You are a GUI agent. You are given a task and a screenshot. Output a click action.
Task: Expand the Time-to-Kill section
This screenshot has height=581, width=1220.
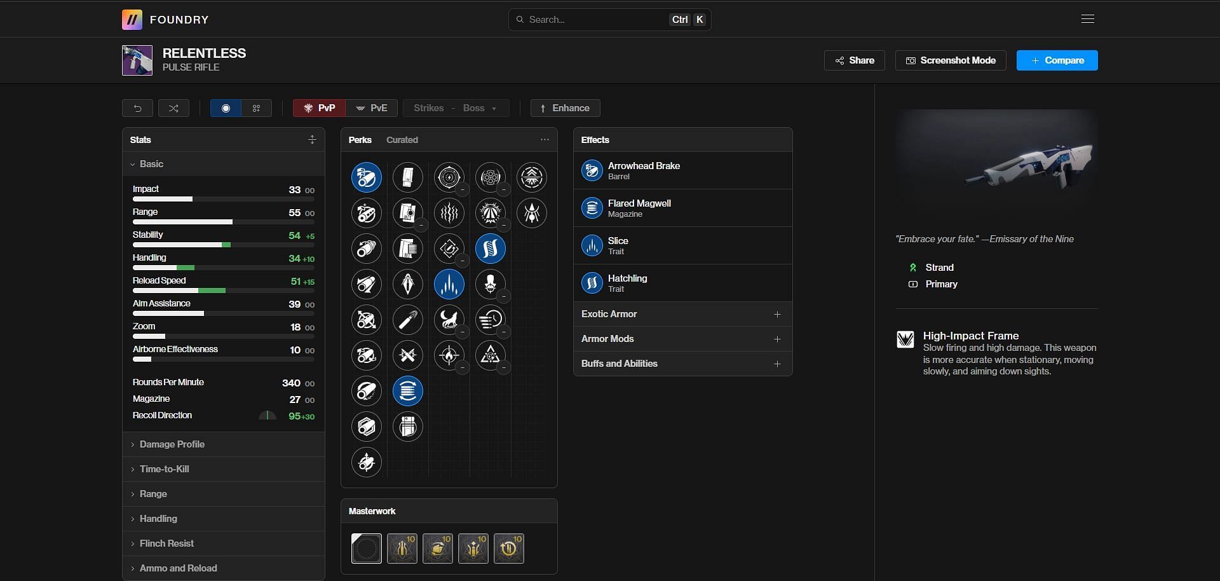(223, 469)
